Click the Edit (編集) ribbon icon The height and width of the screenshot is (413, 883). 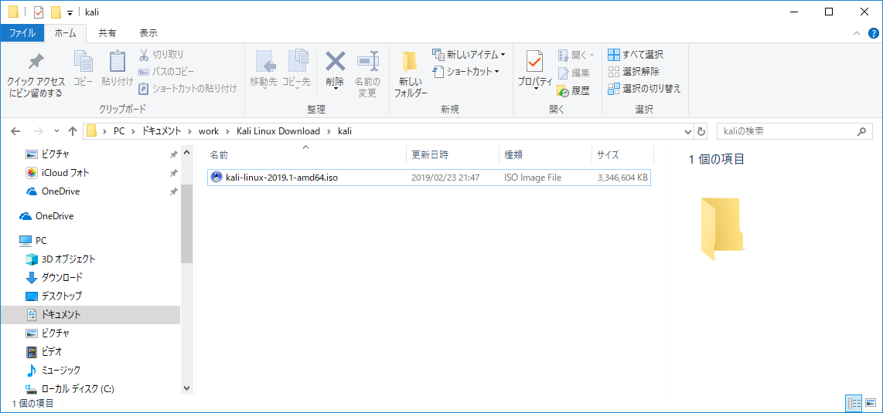point(564,73)
